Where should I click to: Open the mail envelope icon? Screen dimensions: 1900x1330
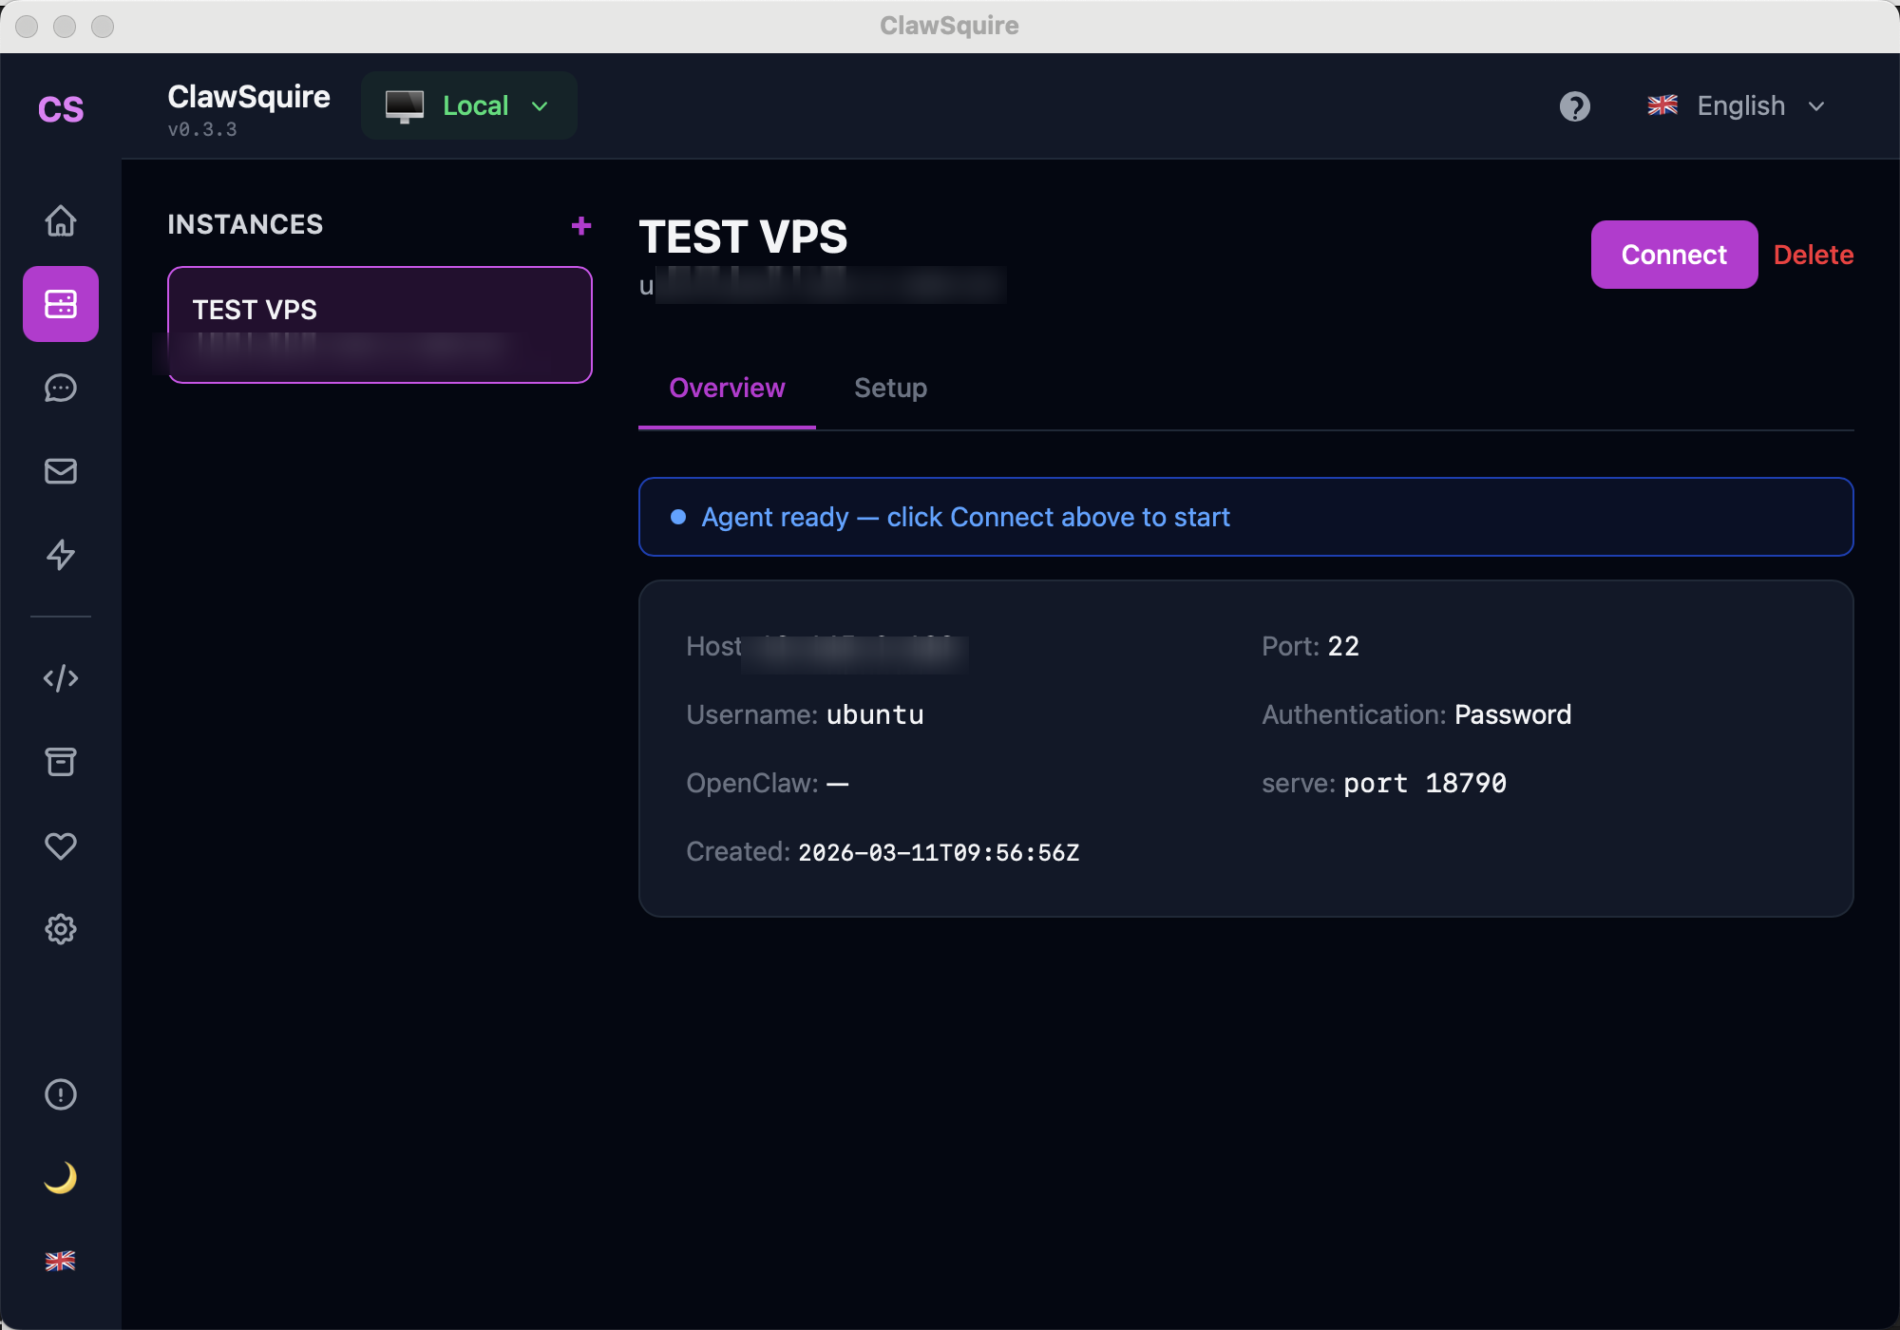(x=61, y=471)
